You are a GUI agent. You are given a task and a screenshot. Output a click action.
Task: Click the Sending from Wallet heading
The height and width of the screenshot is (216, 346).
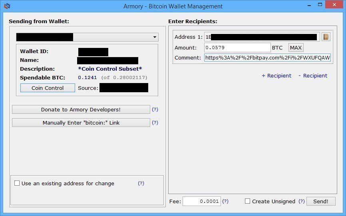[39, 22]
